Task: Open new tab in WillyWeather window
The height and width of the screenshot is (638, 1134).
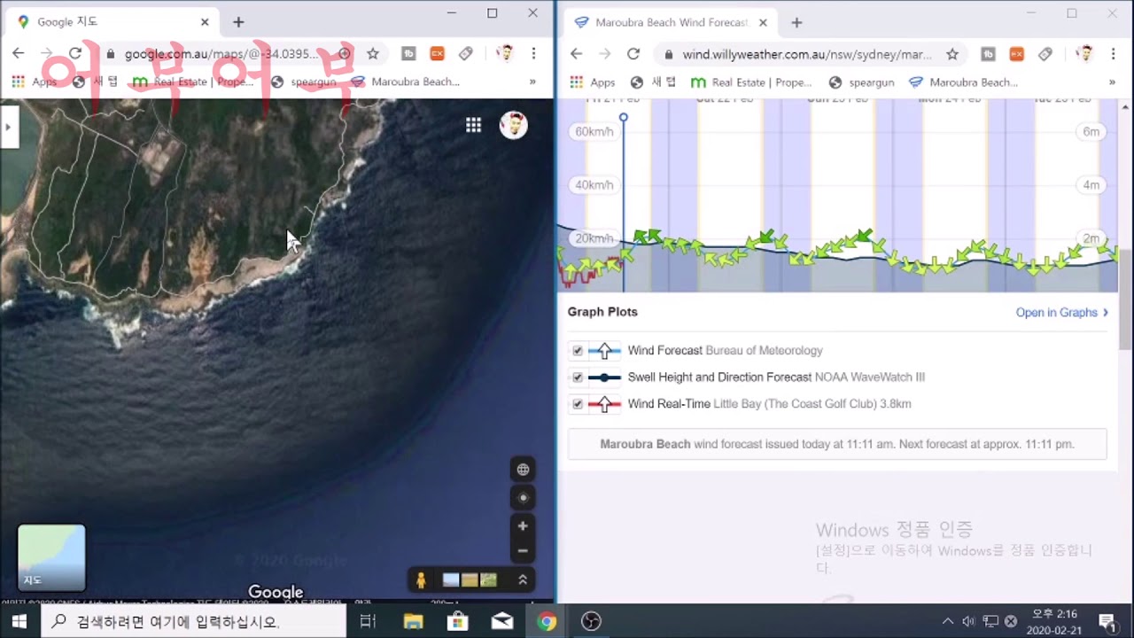Action: pos(796,22)
